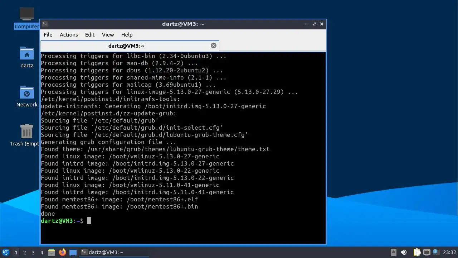Maximize the terminal window
458x258 pixels.
pyautogui.click(x=314, y=24)
